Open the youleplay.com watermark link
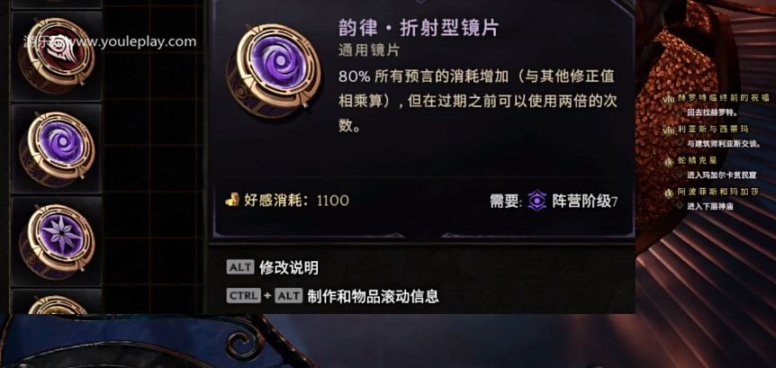This screenshot has height=368, width=776. tap(110, 42)
